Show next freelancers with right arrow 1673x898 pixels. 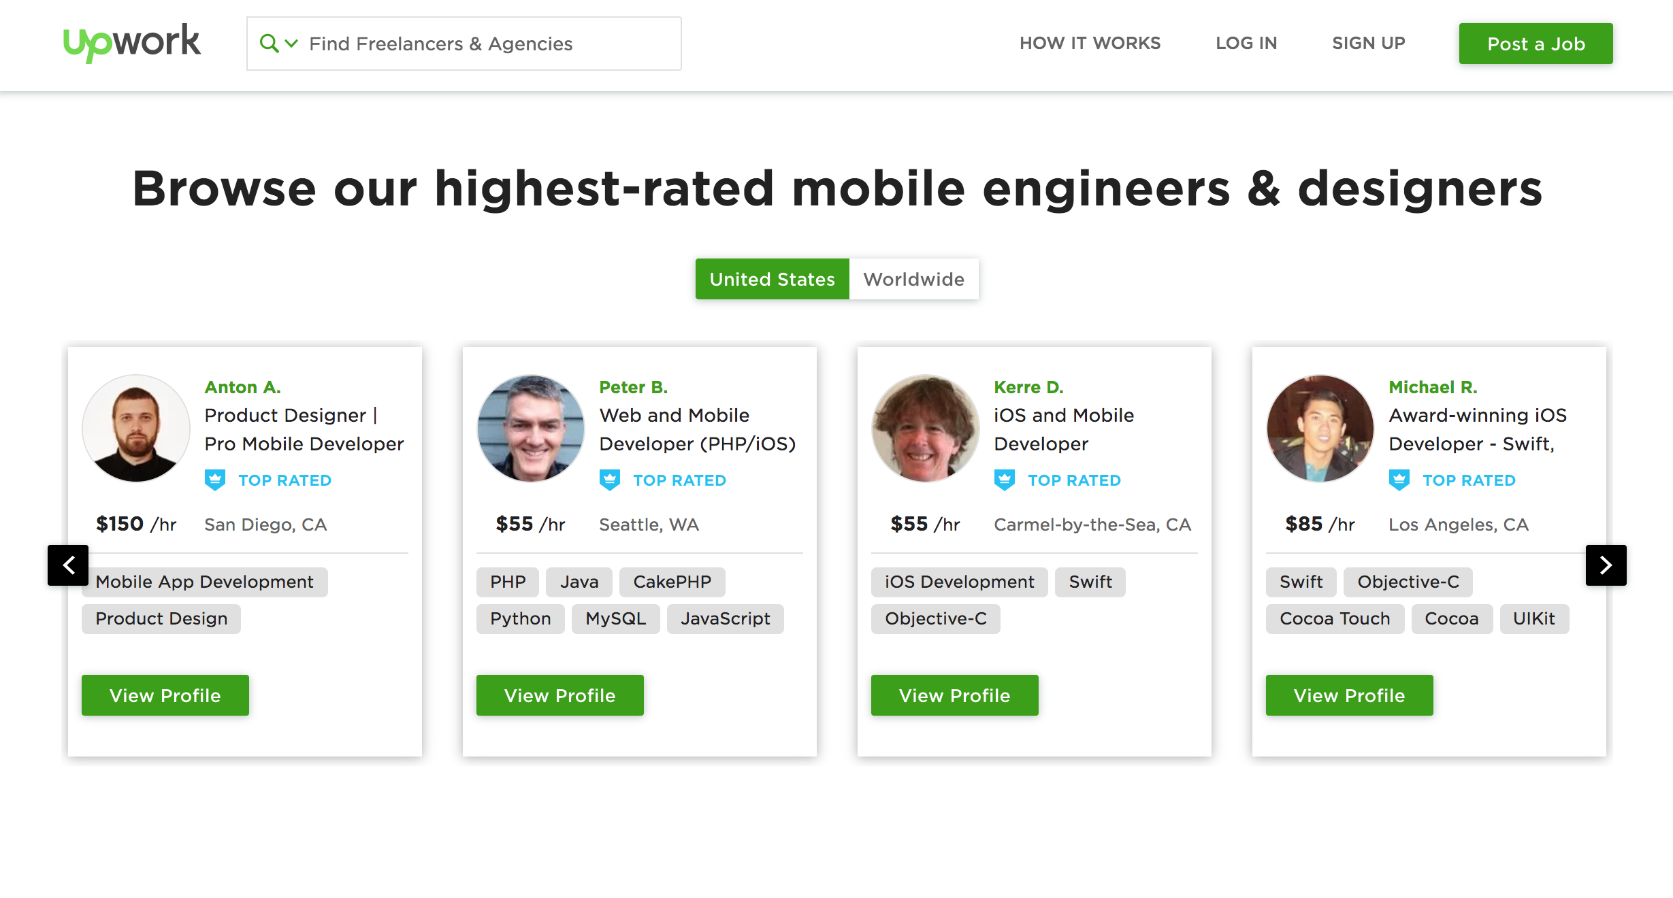point(1606,565)
